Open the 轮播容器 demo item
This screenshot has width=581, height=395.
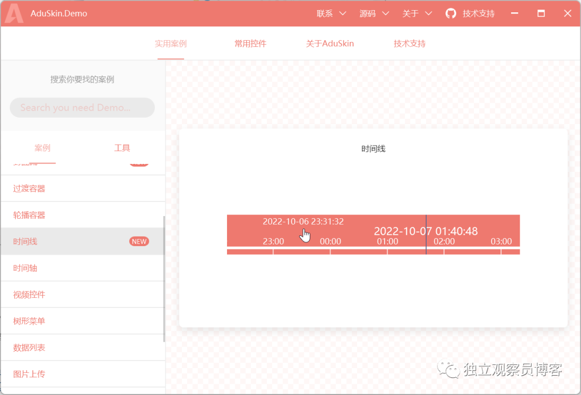tap(83, 215)
